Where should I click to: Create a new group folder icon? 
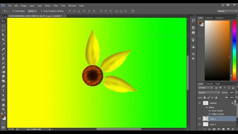(223, 129)
